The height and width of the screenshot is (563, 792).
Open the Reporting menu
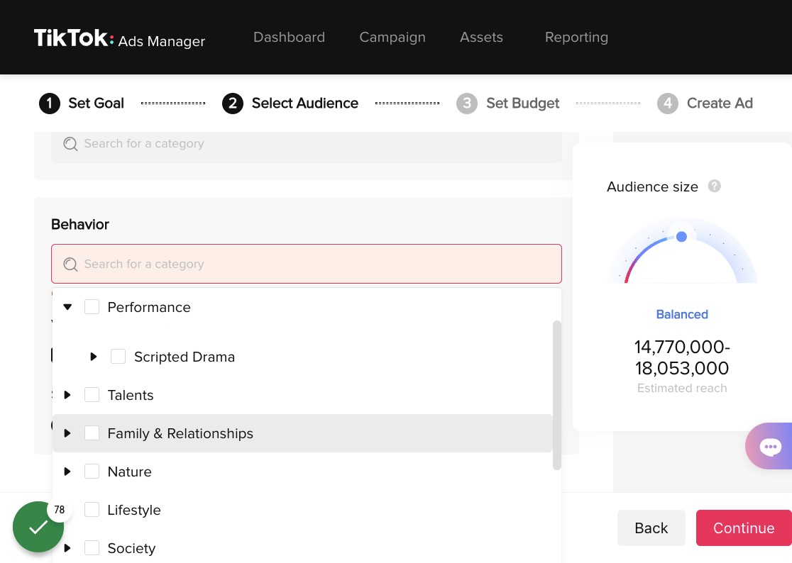[x=576, y=38]
